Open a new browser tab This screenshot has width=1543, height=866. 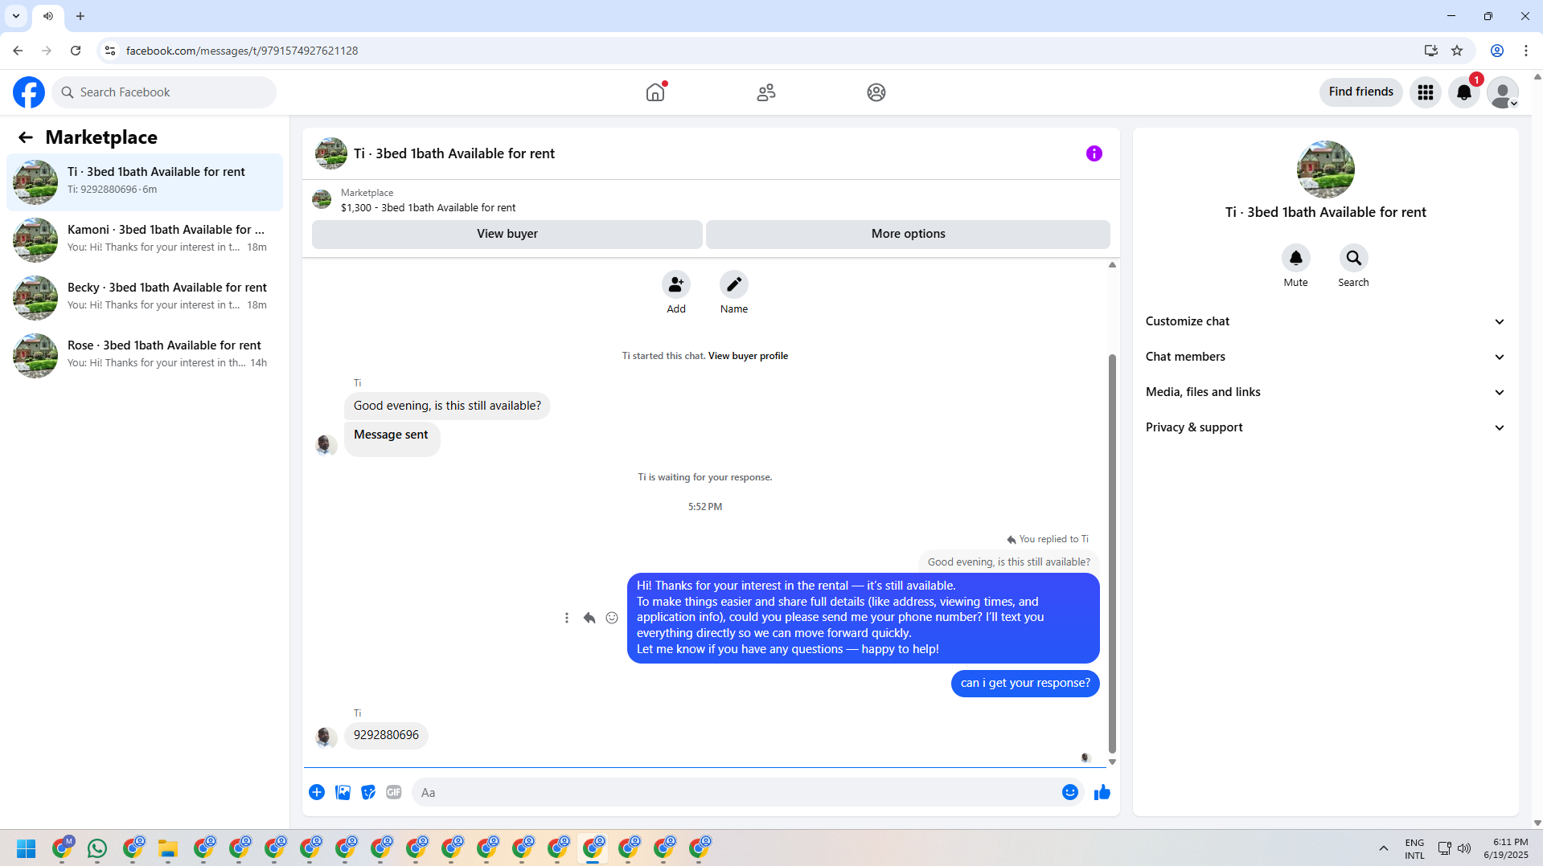pyautogui.click(x=80, y=16)
